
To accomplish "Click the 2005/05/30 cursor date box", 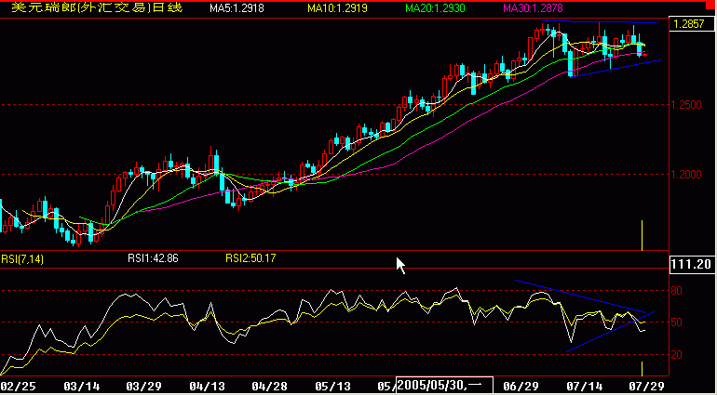I will pos(444,386).
